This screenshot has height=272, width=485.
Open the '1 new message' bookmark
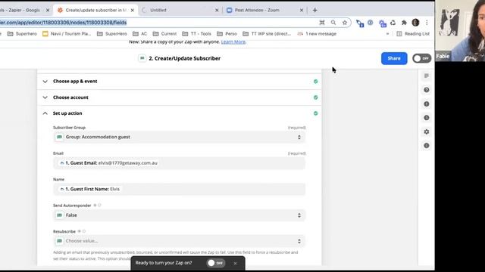point(317,33)
